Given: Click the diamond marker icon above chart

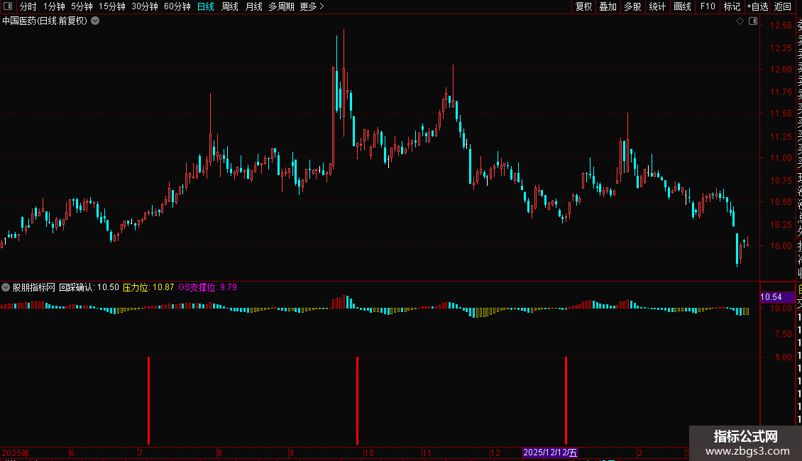Looking at the screenshot, I should click(x=740, y=21).
